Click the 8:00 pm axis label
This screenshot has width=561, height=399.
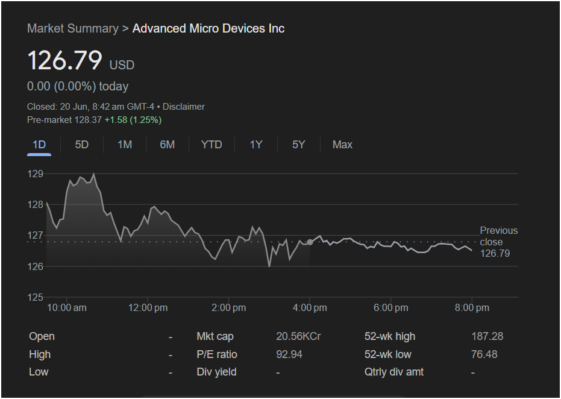click(472, 308)
